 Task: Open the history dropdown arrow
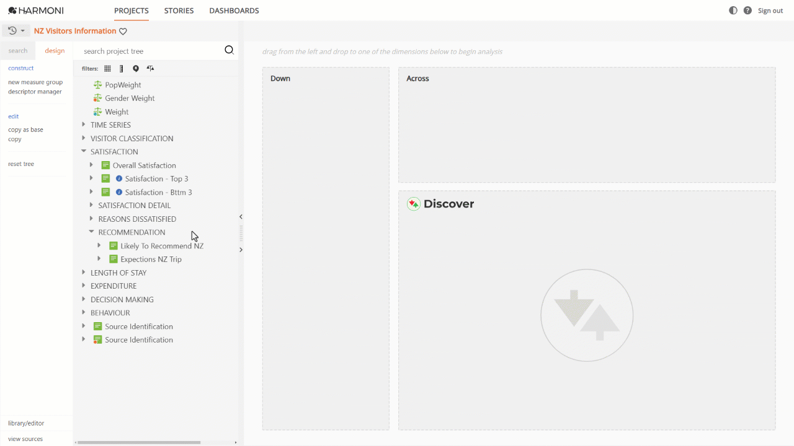coord(23,31)
